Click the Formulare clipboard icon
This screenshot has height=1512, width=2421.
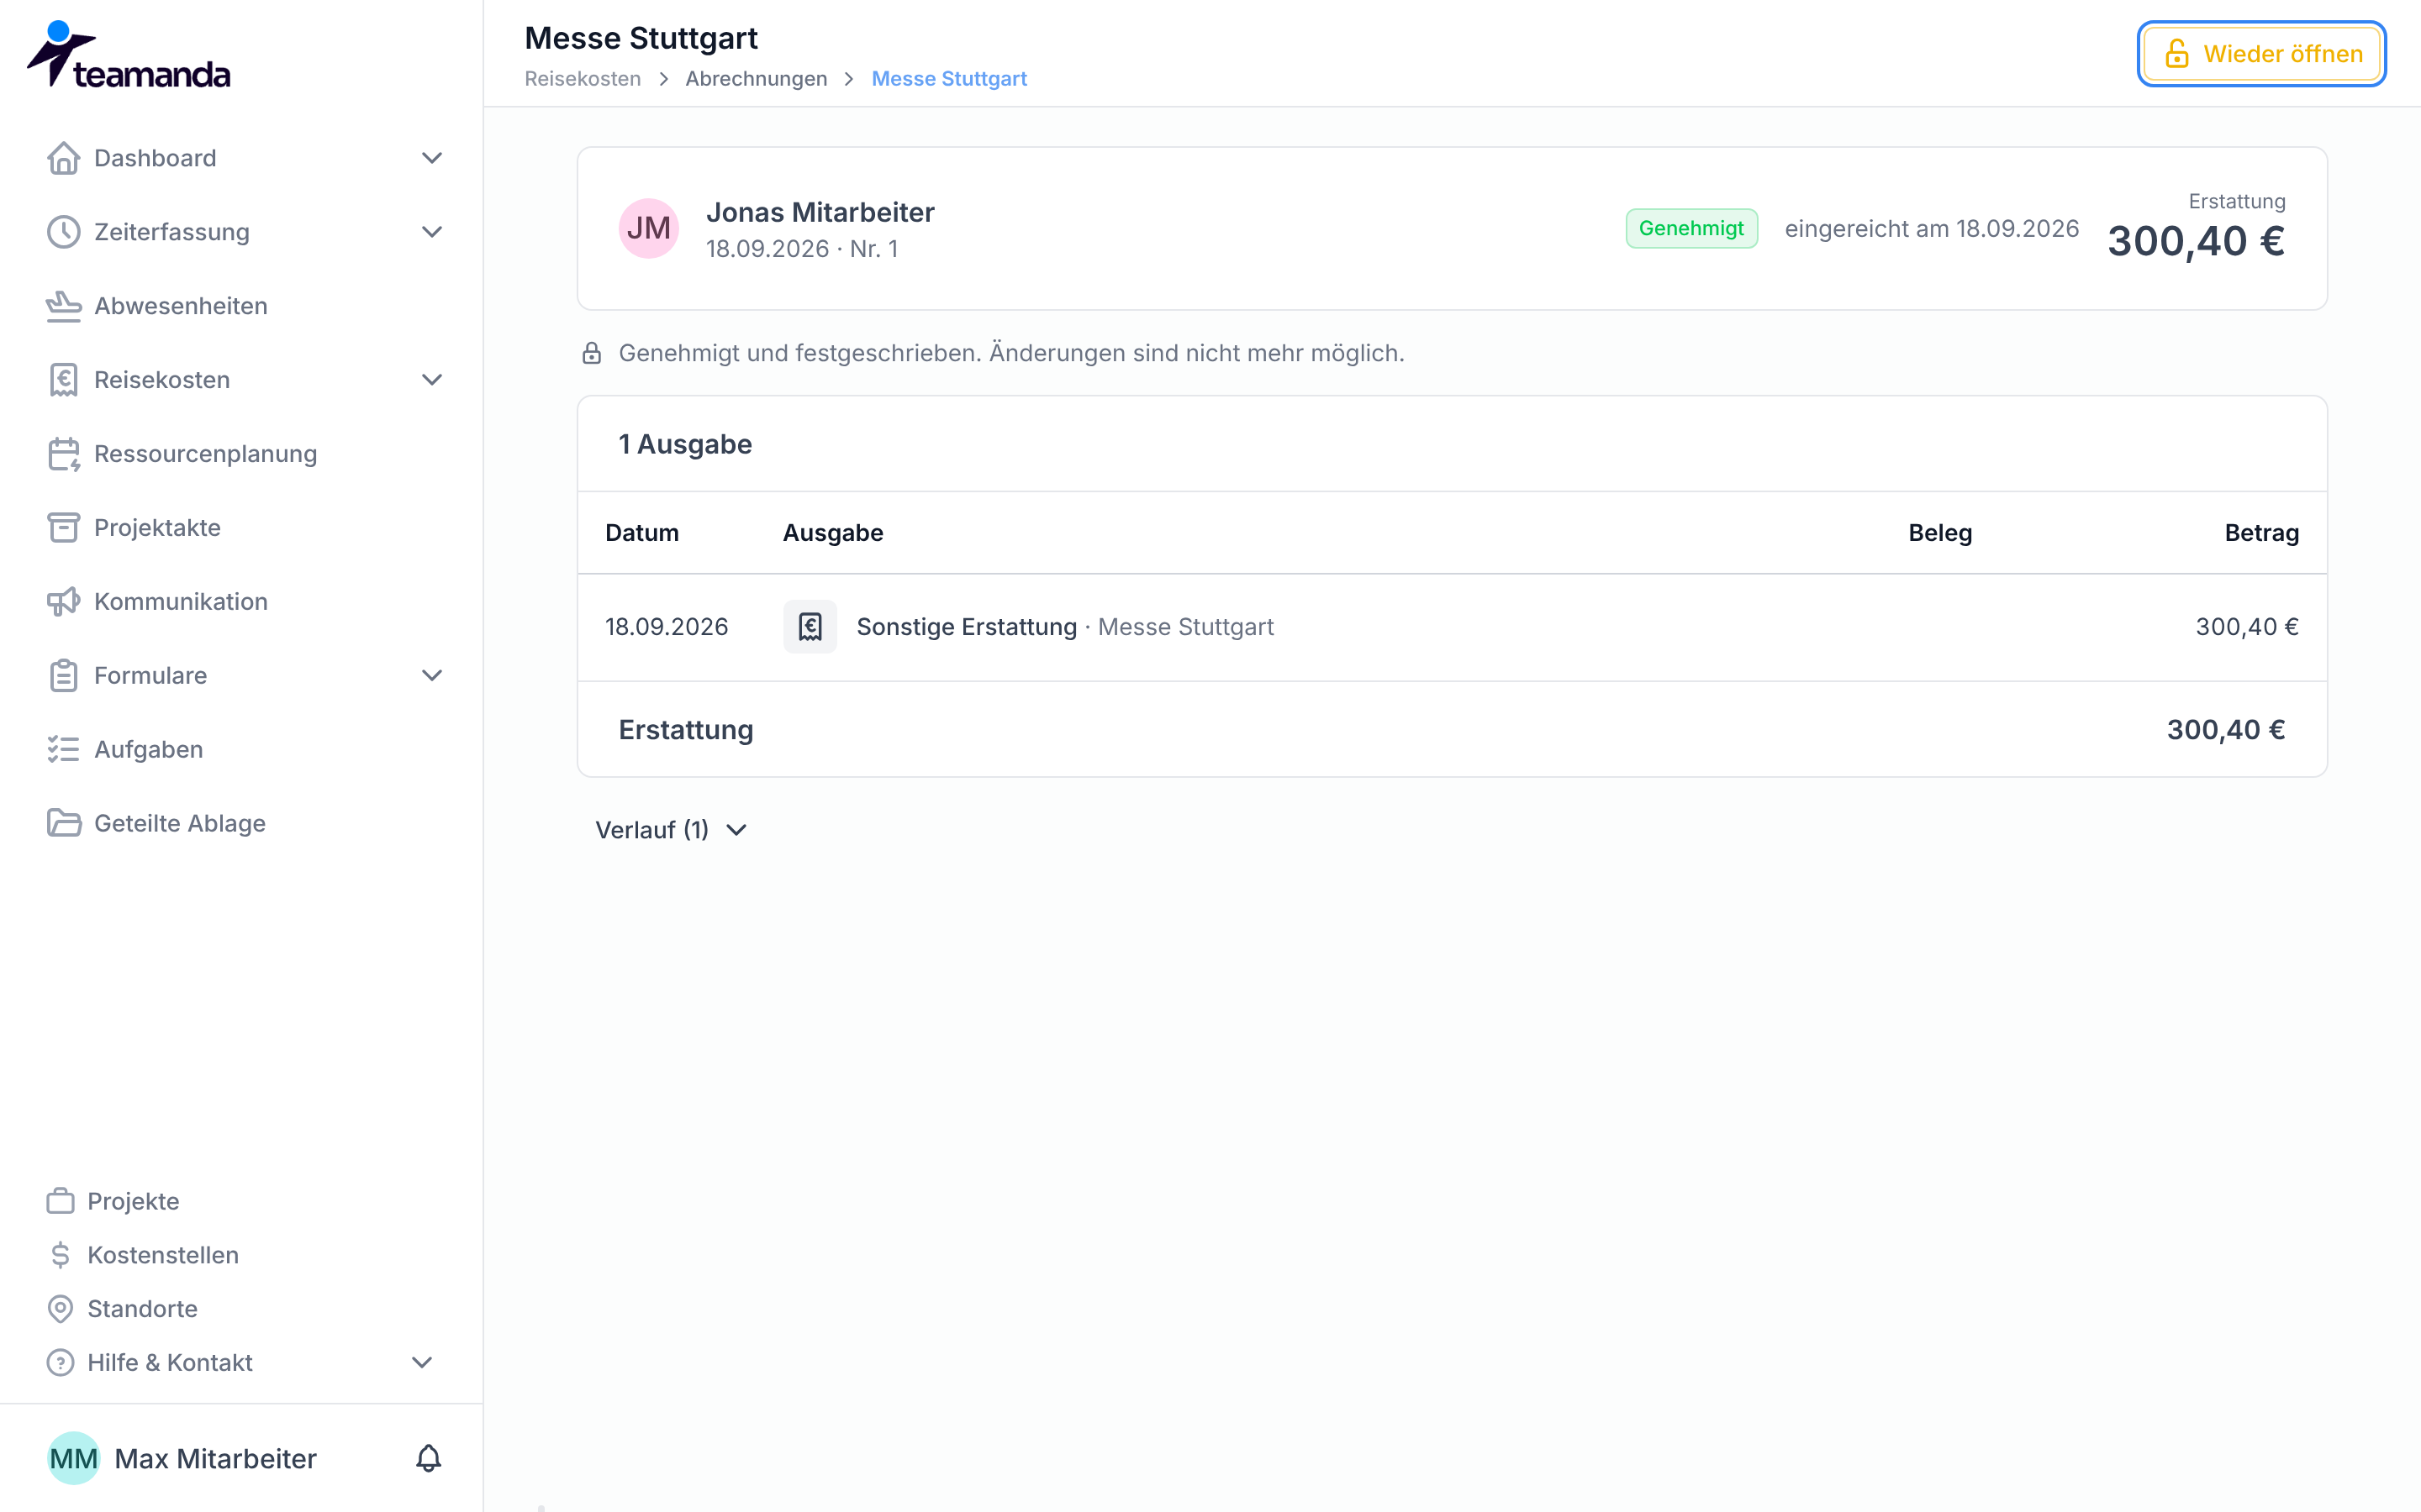(x=63, y=676)
